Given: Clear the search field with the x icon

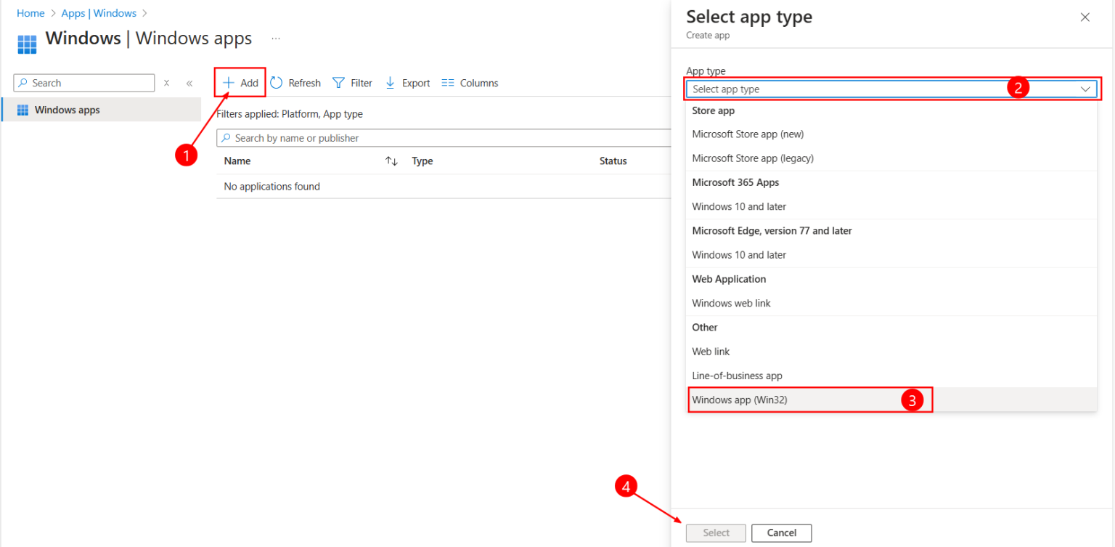Looking at the screenshot, I should 166,83.
